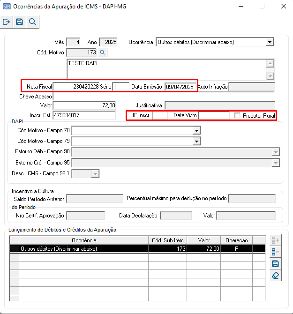Click the Série input field

(121, 87)
